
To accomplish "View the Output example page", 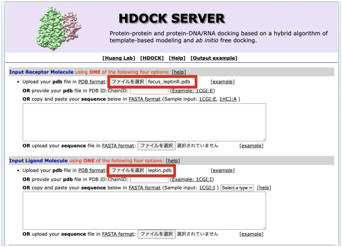I will (215, 57).
